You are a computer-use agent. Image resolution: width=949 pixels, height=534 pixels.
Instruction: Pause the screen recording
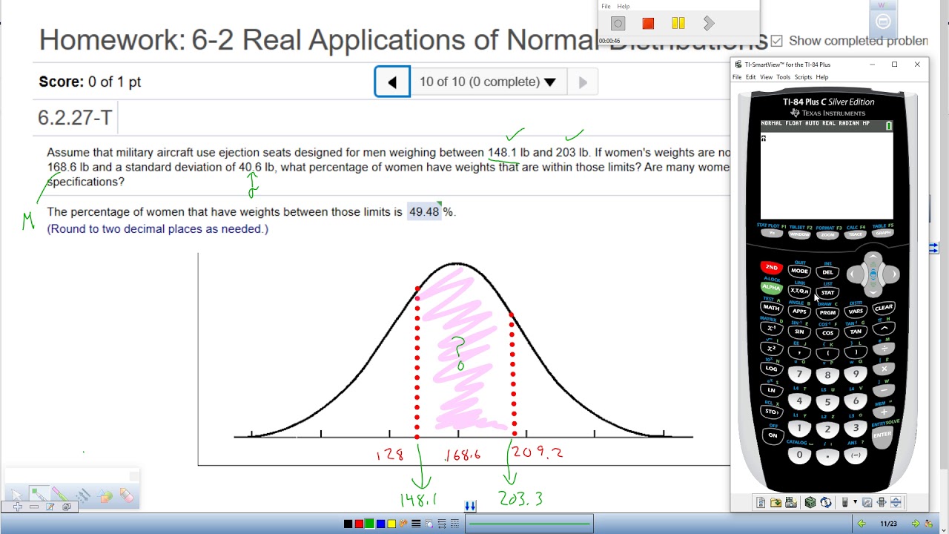tap(678, 24)
